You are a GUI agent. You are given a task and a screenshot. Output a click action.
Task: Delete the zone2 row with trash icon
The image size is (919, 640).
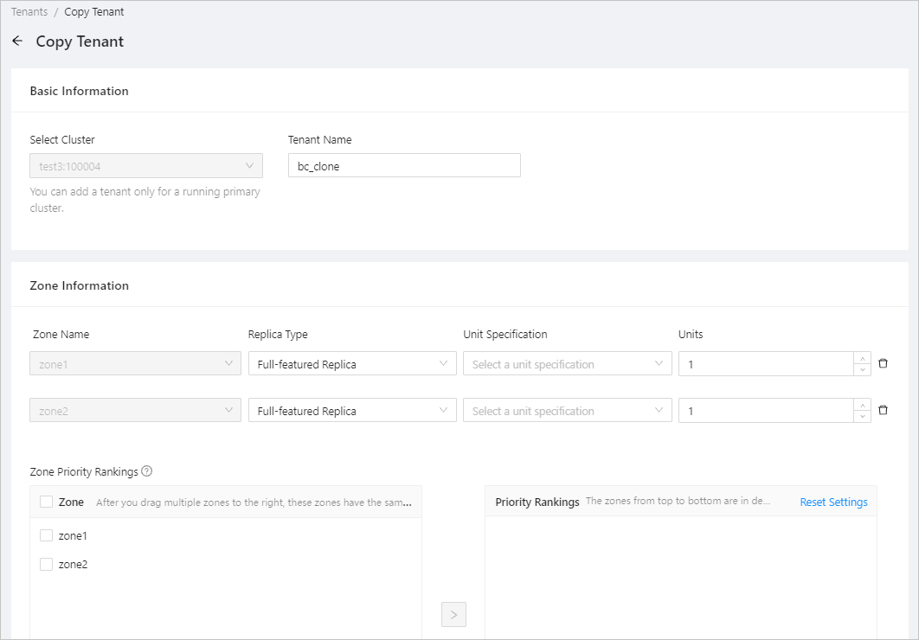click(883, 410)
